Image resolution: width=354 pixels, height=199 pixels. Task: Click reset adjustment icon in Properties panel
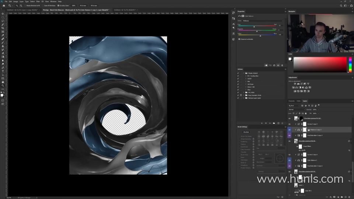pyautogui.click(x=274, y=65)
